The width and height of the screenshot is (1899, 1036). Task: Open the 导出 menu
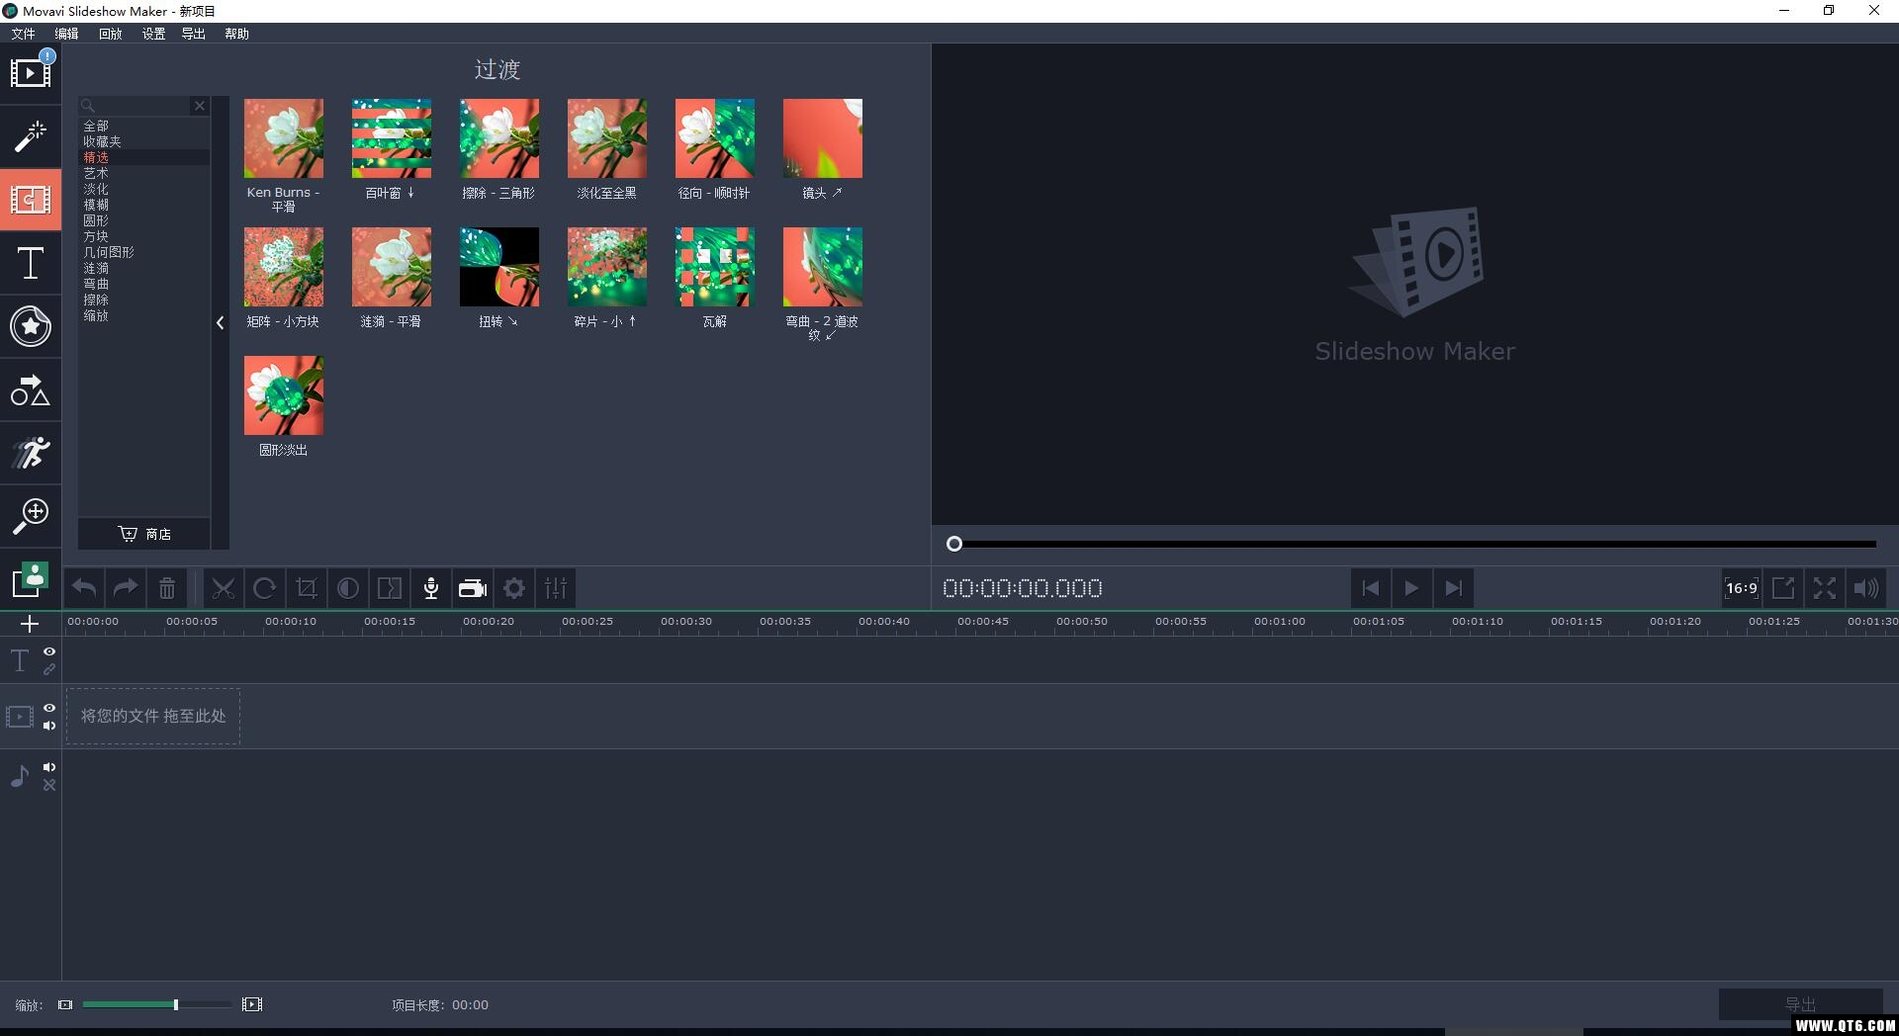[193, 34]
